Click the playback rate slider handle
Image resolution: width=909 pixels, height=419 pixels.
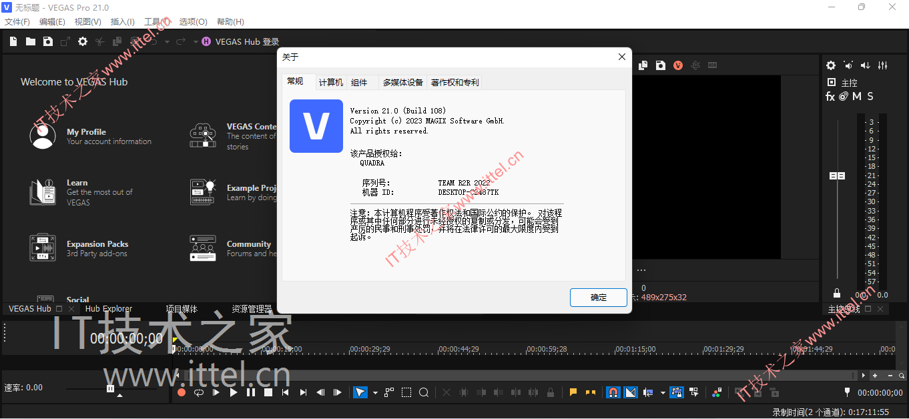(111, 388)
